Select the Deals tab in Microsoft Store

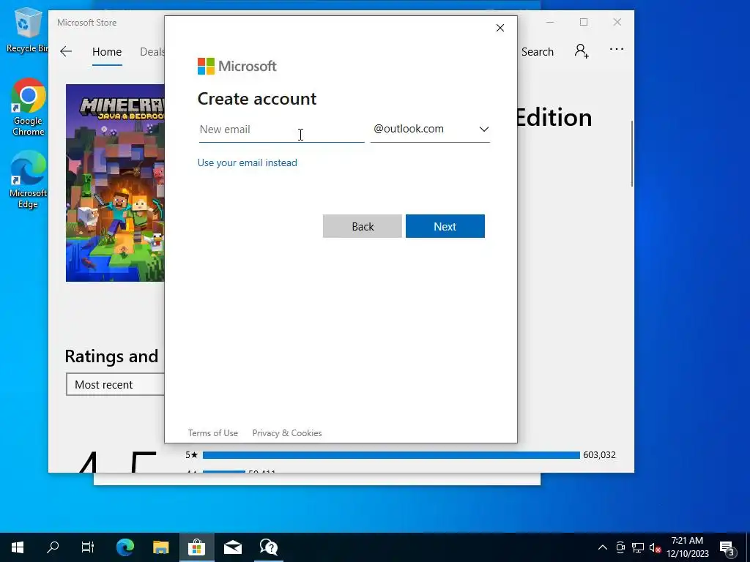pos(152,52)
